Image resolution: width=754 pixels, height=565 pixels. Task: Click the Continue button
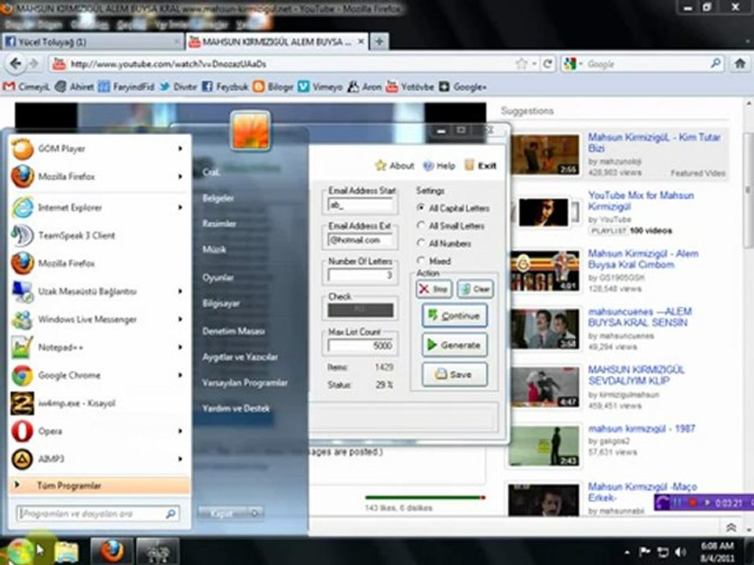click(x=455, y=315)
